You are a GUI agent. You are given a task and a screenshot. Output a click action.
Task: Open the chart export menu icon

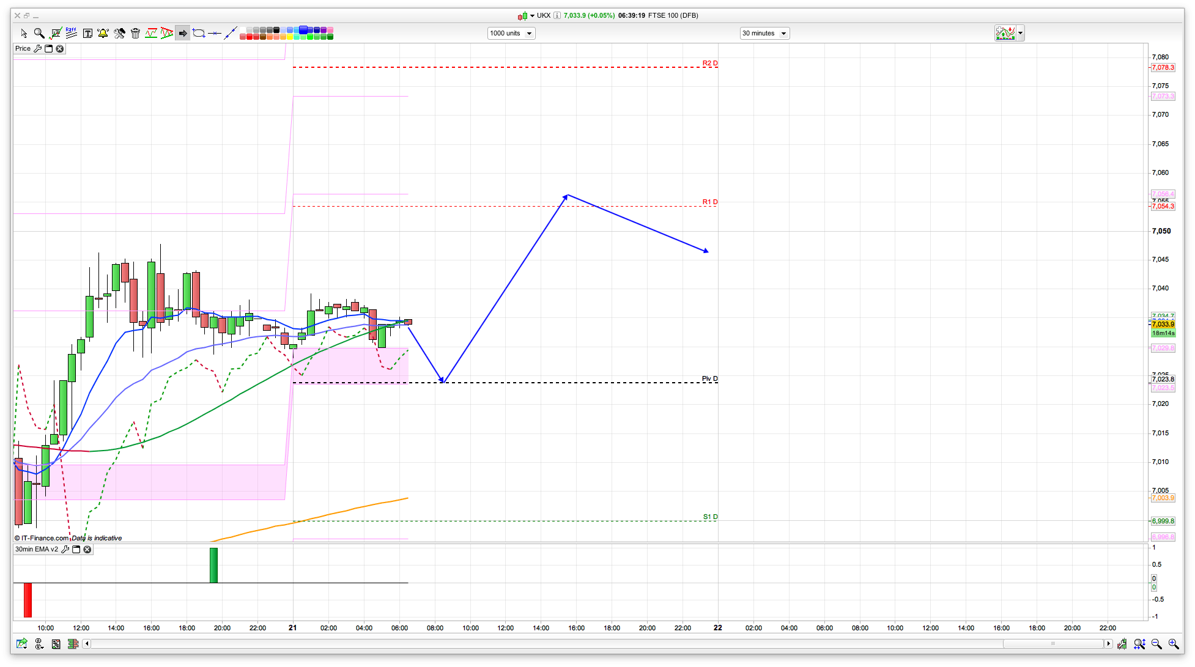22,644
